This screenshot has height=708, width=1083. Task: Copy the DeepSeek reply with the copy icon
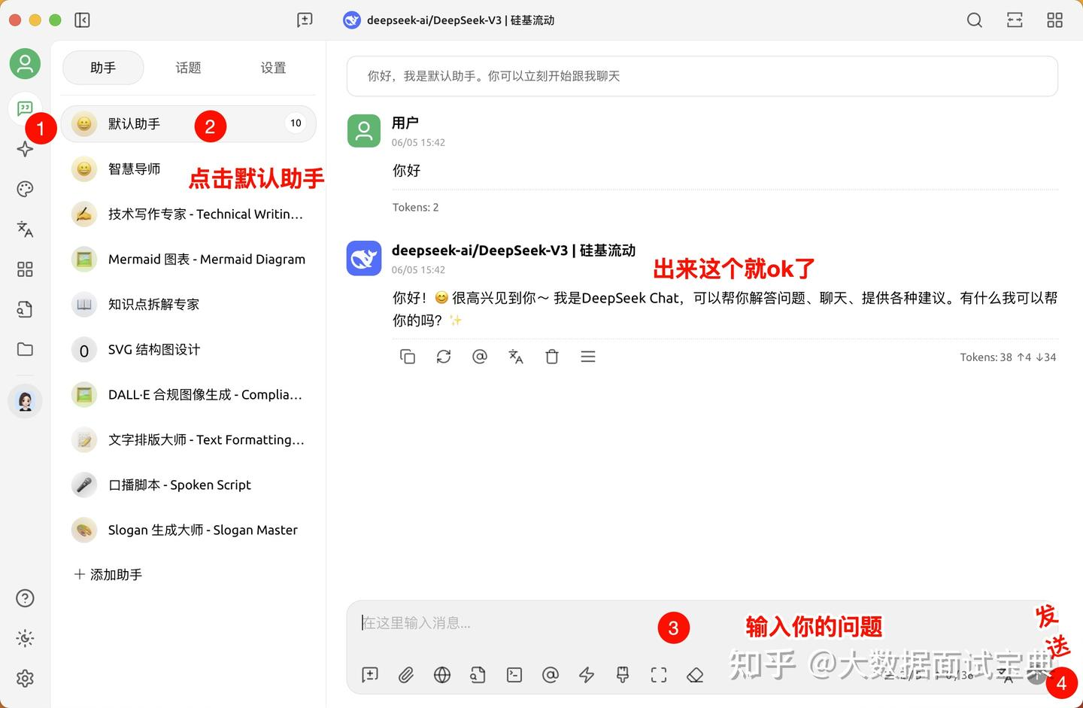(408, 357)
